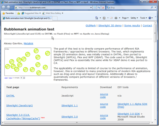Click the vertical scrollbar up arrow

(x=155, y=23)
